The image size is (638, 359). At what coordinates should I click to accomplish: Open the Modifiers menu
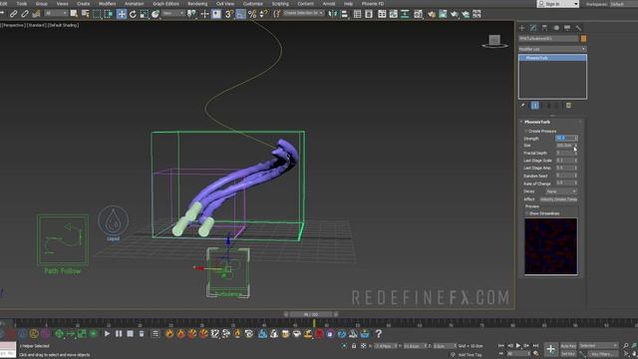[107, 4]
